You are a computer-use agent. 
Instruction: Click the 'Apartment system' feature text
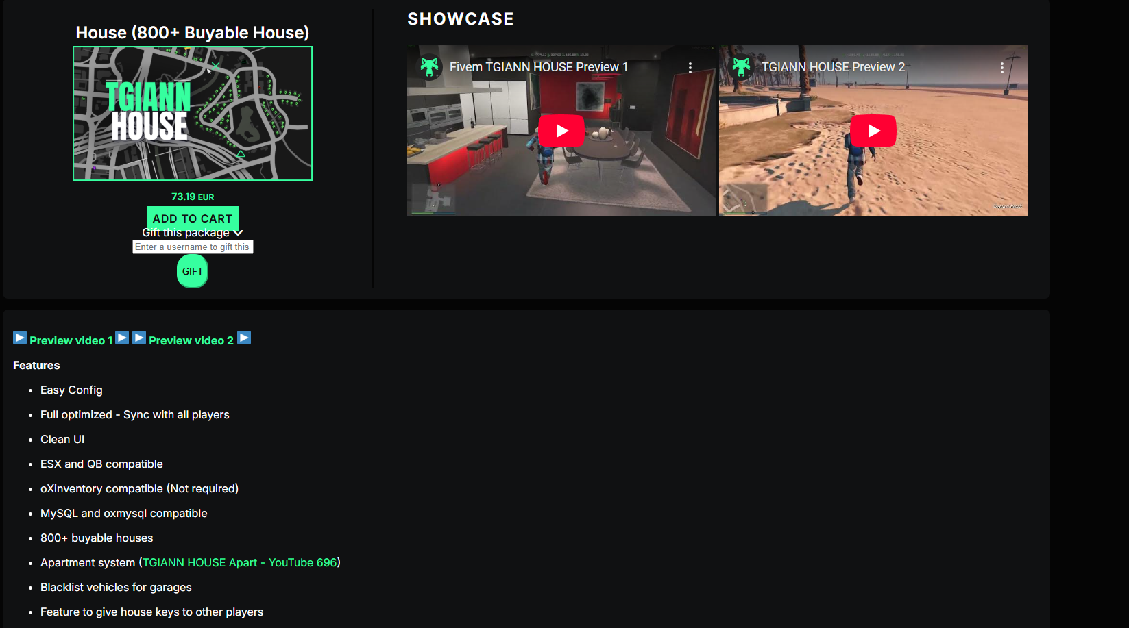coord(88,562)
